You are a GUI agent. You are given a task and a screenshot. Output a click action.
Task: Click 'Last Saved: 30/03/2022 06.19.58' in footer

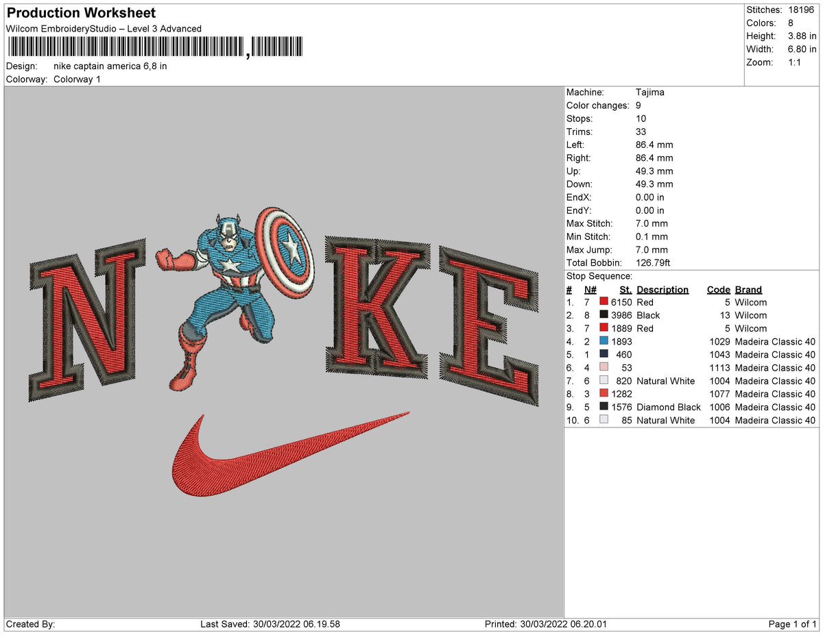270,624
